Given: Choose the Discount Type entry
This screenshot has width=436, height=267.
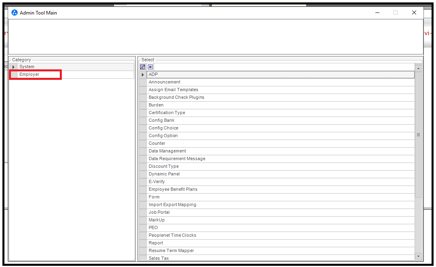Looking at the screenshot, I should tap(280, 166).
